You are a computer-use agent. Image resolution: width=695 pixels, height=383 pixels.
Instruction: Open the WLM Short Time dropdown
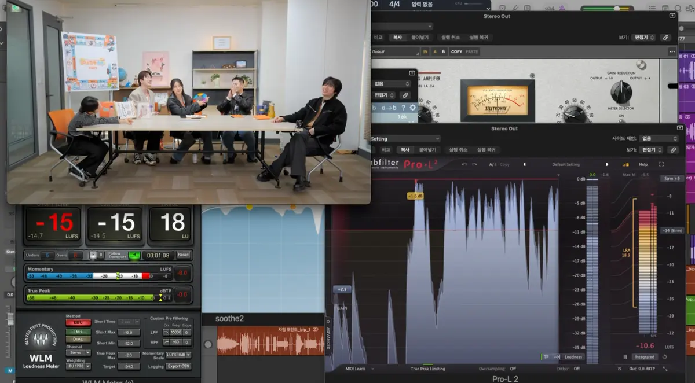tap(129, 322)
